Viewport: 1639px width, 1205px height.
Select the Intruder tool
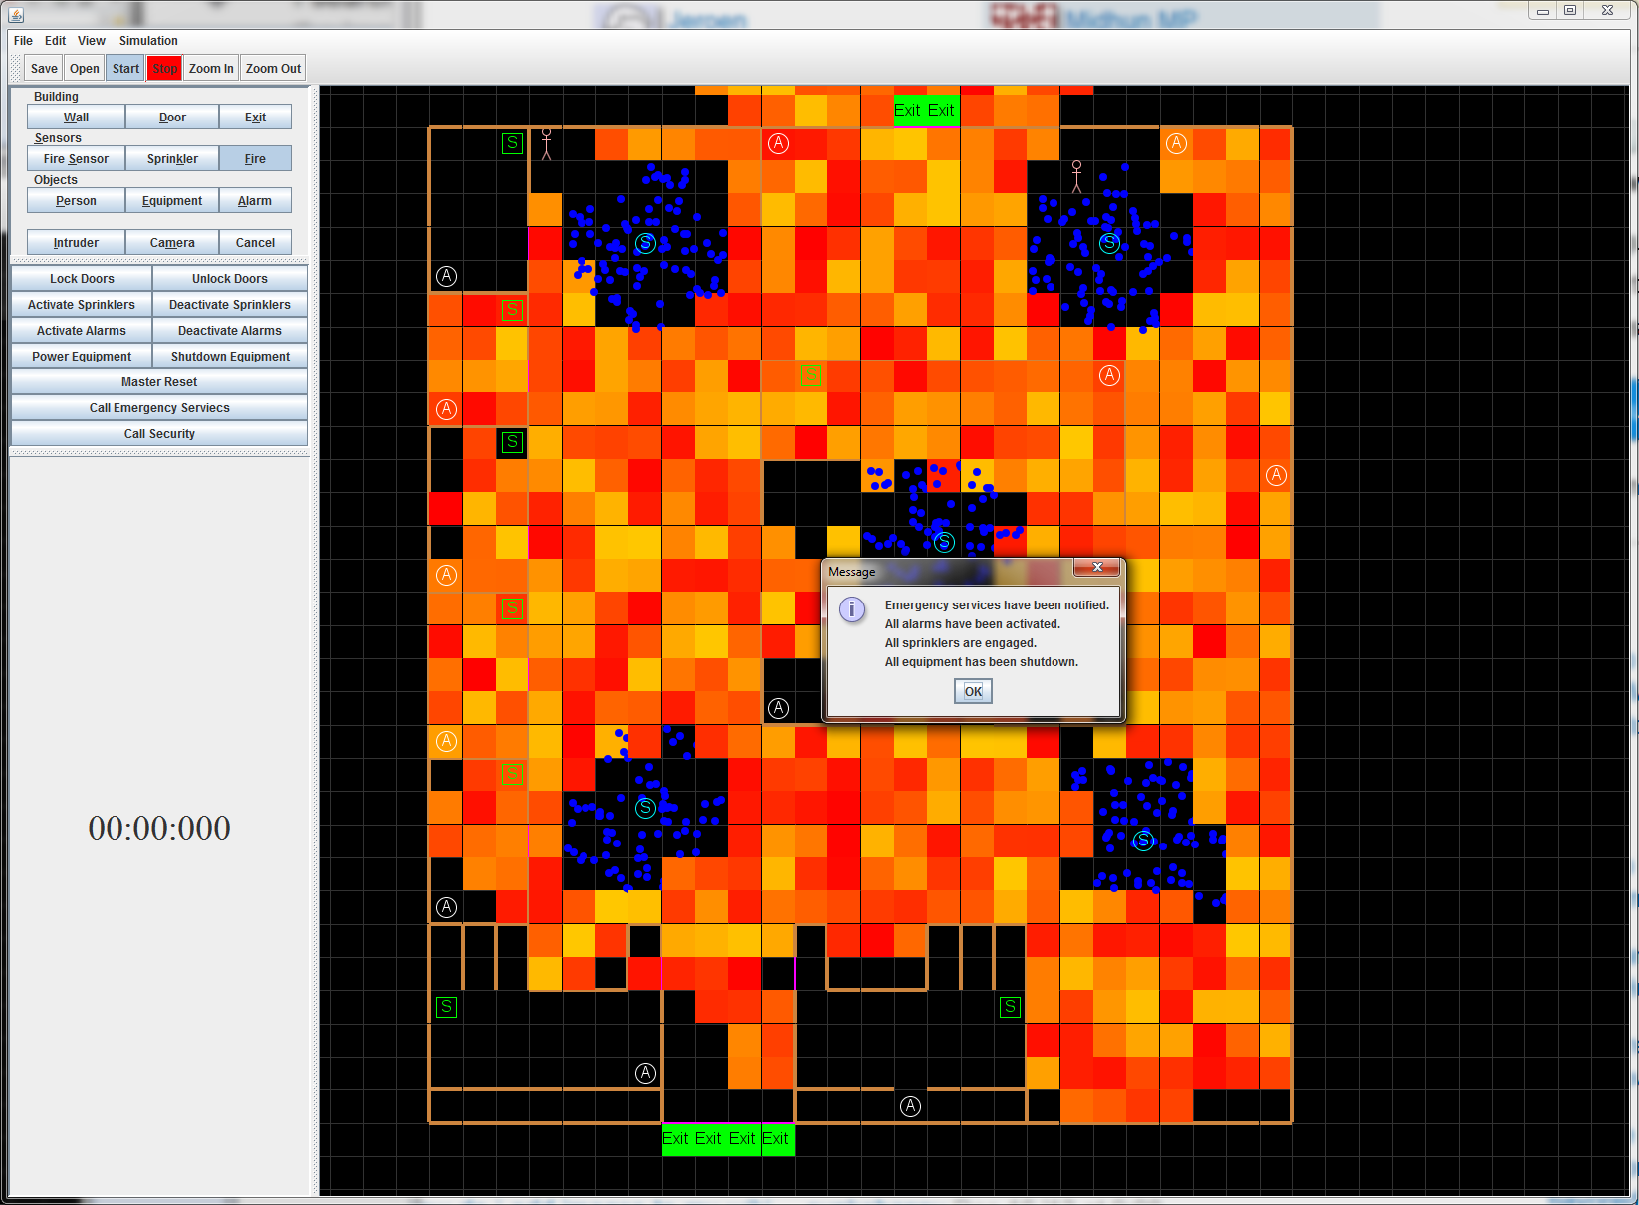[x=77, y=242]
